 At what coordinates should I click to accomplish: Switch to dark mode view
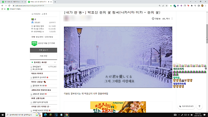click(x=186, y=106)
